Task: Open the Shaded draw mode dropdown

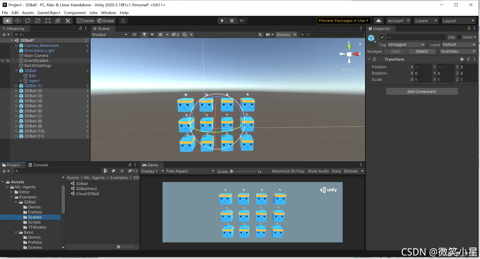Action: point(110,34)
